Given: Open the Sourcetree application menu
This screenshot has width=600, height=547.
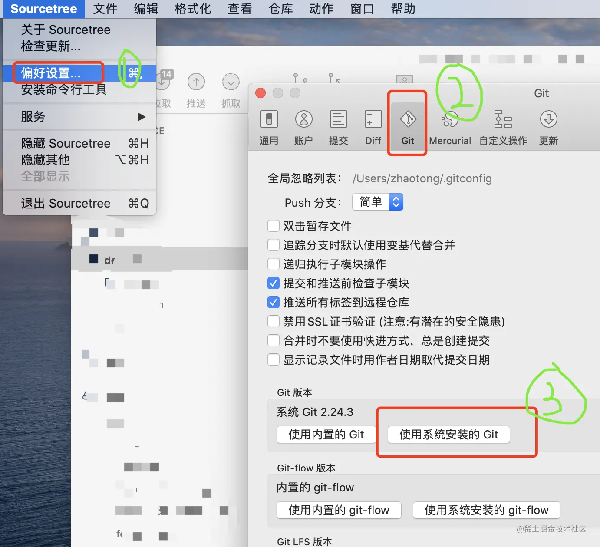Looking at the screenshot, I should click(43, 9).
